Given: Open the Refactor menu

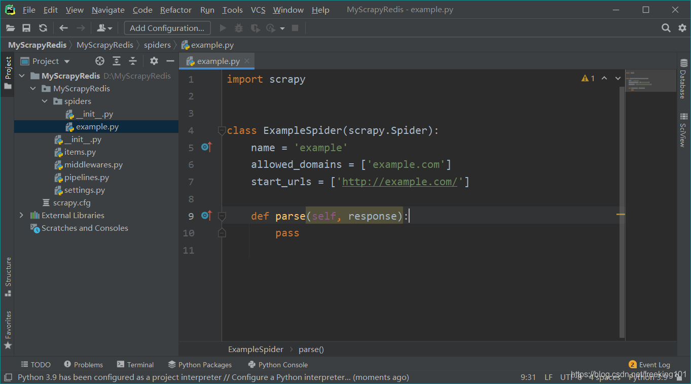Looking at the screenshot, I should click(175, 10).
